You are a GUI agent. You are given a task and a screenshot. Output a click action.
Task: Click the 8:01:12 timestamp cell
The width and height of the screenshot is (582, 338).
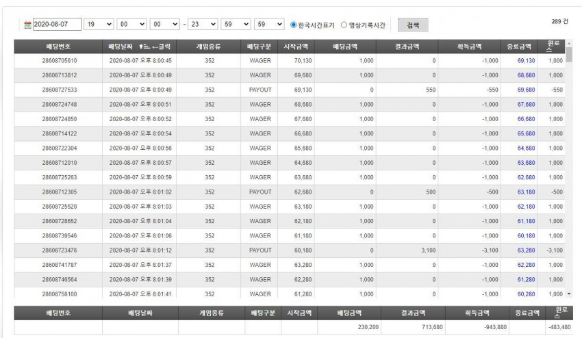[x=140, y=250]
